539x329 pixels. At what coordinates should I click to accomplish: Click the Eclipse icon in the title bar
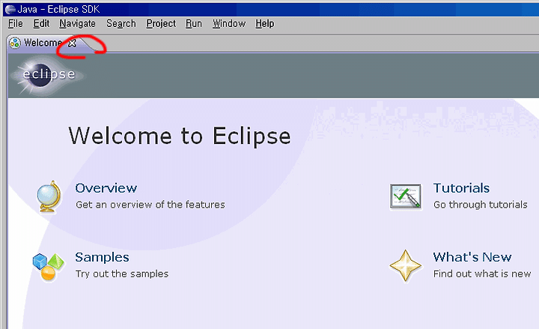pyautogui.click(x=10, y=9)
